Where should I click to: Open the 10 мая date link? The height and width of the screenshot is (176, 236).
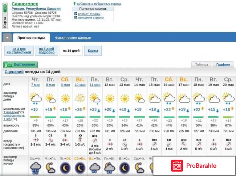click(x=80, y=85)
